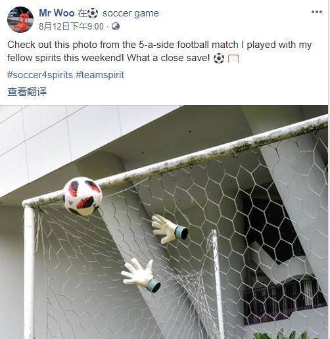Click the football in the photo
Image resolution: width=330 pixels, height=339 pixels.
83,196
